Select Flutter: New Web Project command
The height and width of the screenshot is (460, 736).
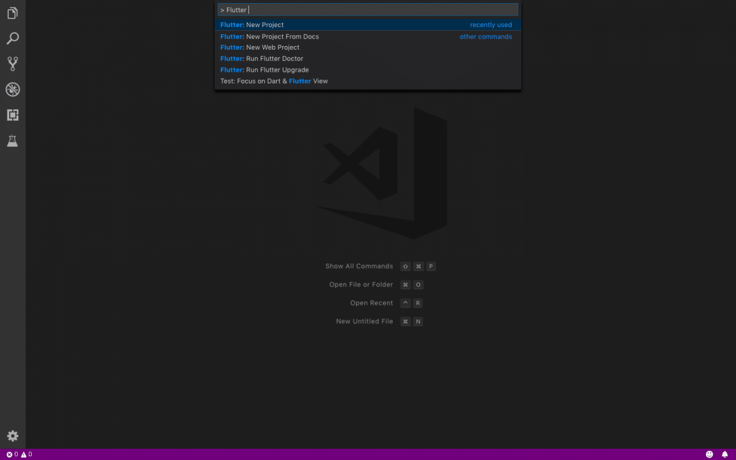point(368,47)
